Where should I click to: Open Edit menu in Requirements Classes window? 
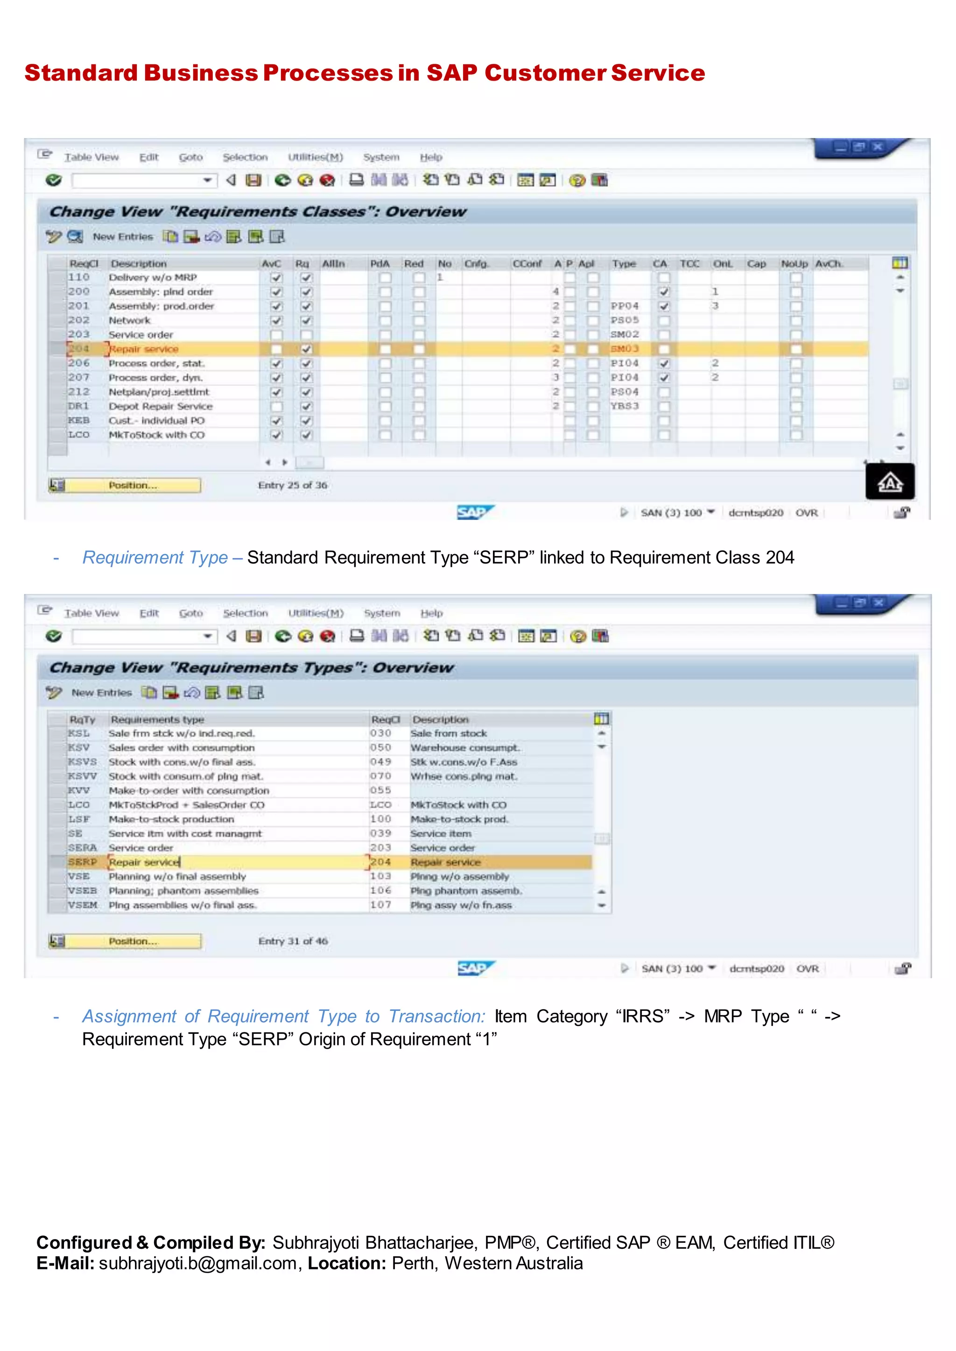(149, 157)
